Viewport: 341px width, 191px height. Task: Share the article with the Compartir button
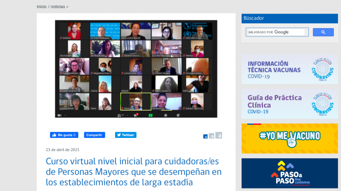click(x=94, y=135)
